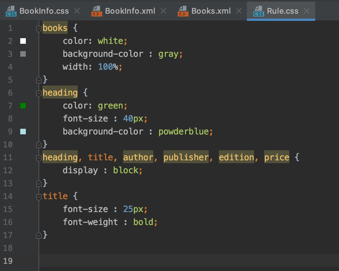
Task: Click 'background-color' property on line 3
Action: [x=103, y=54]
